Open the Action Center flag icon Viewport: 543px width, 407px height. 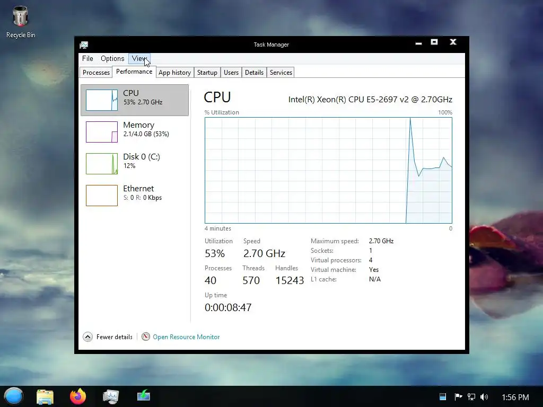[458, 397]
